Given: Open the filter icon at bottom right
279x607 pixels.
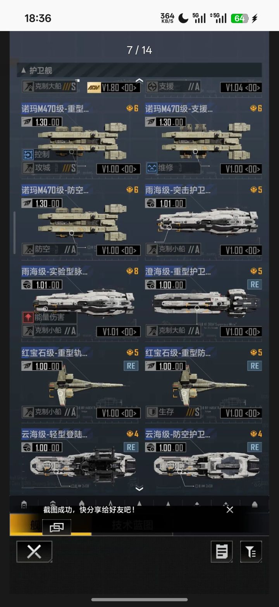Looking at the screenshot, I should 251,551.
